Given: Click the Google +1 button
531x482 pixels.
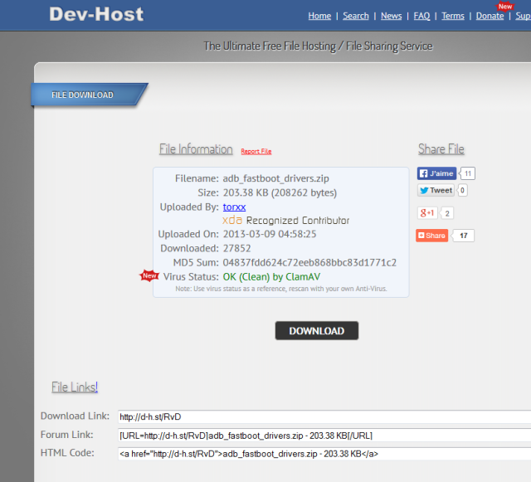Looking at the screenshot, I should tap(427, 213).
